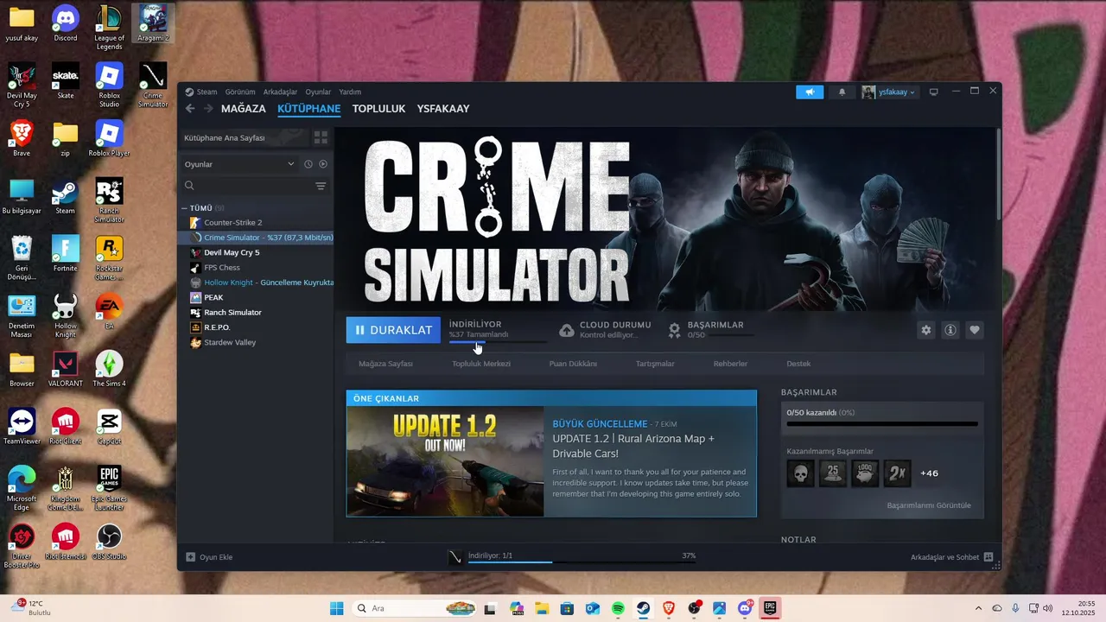Launch Discord desktop shortcut
1106x622 pixels.
(x=66, y=24)
